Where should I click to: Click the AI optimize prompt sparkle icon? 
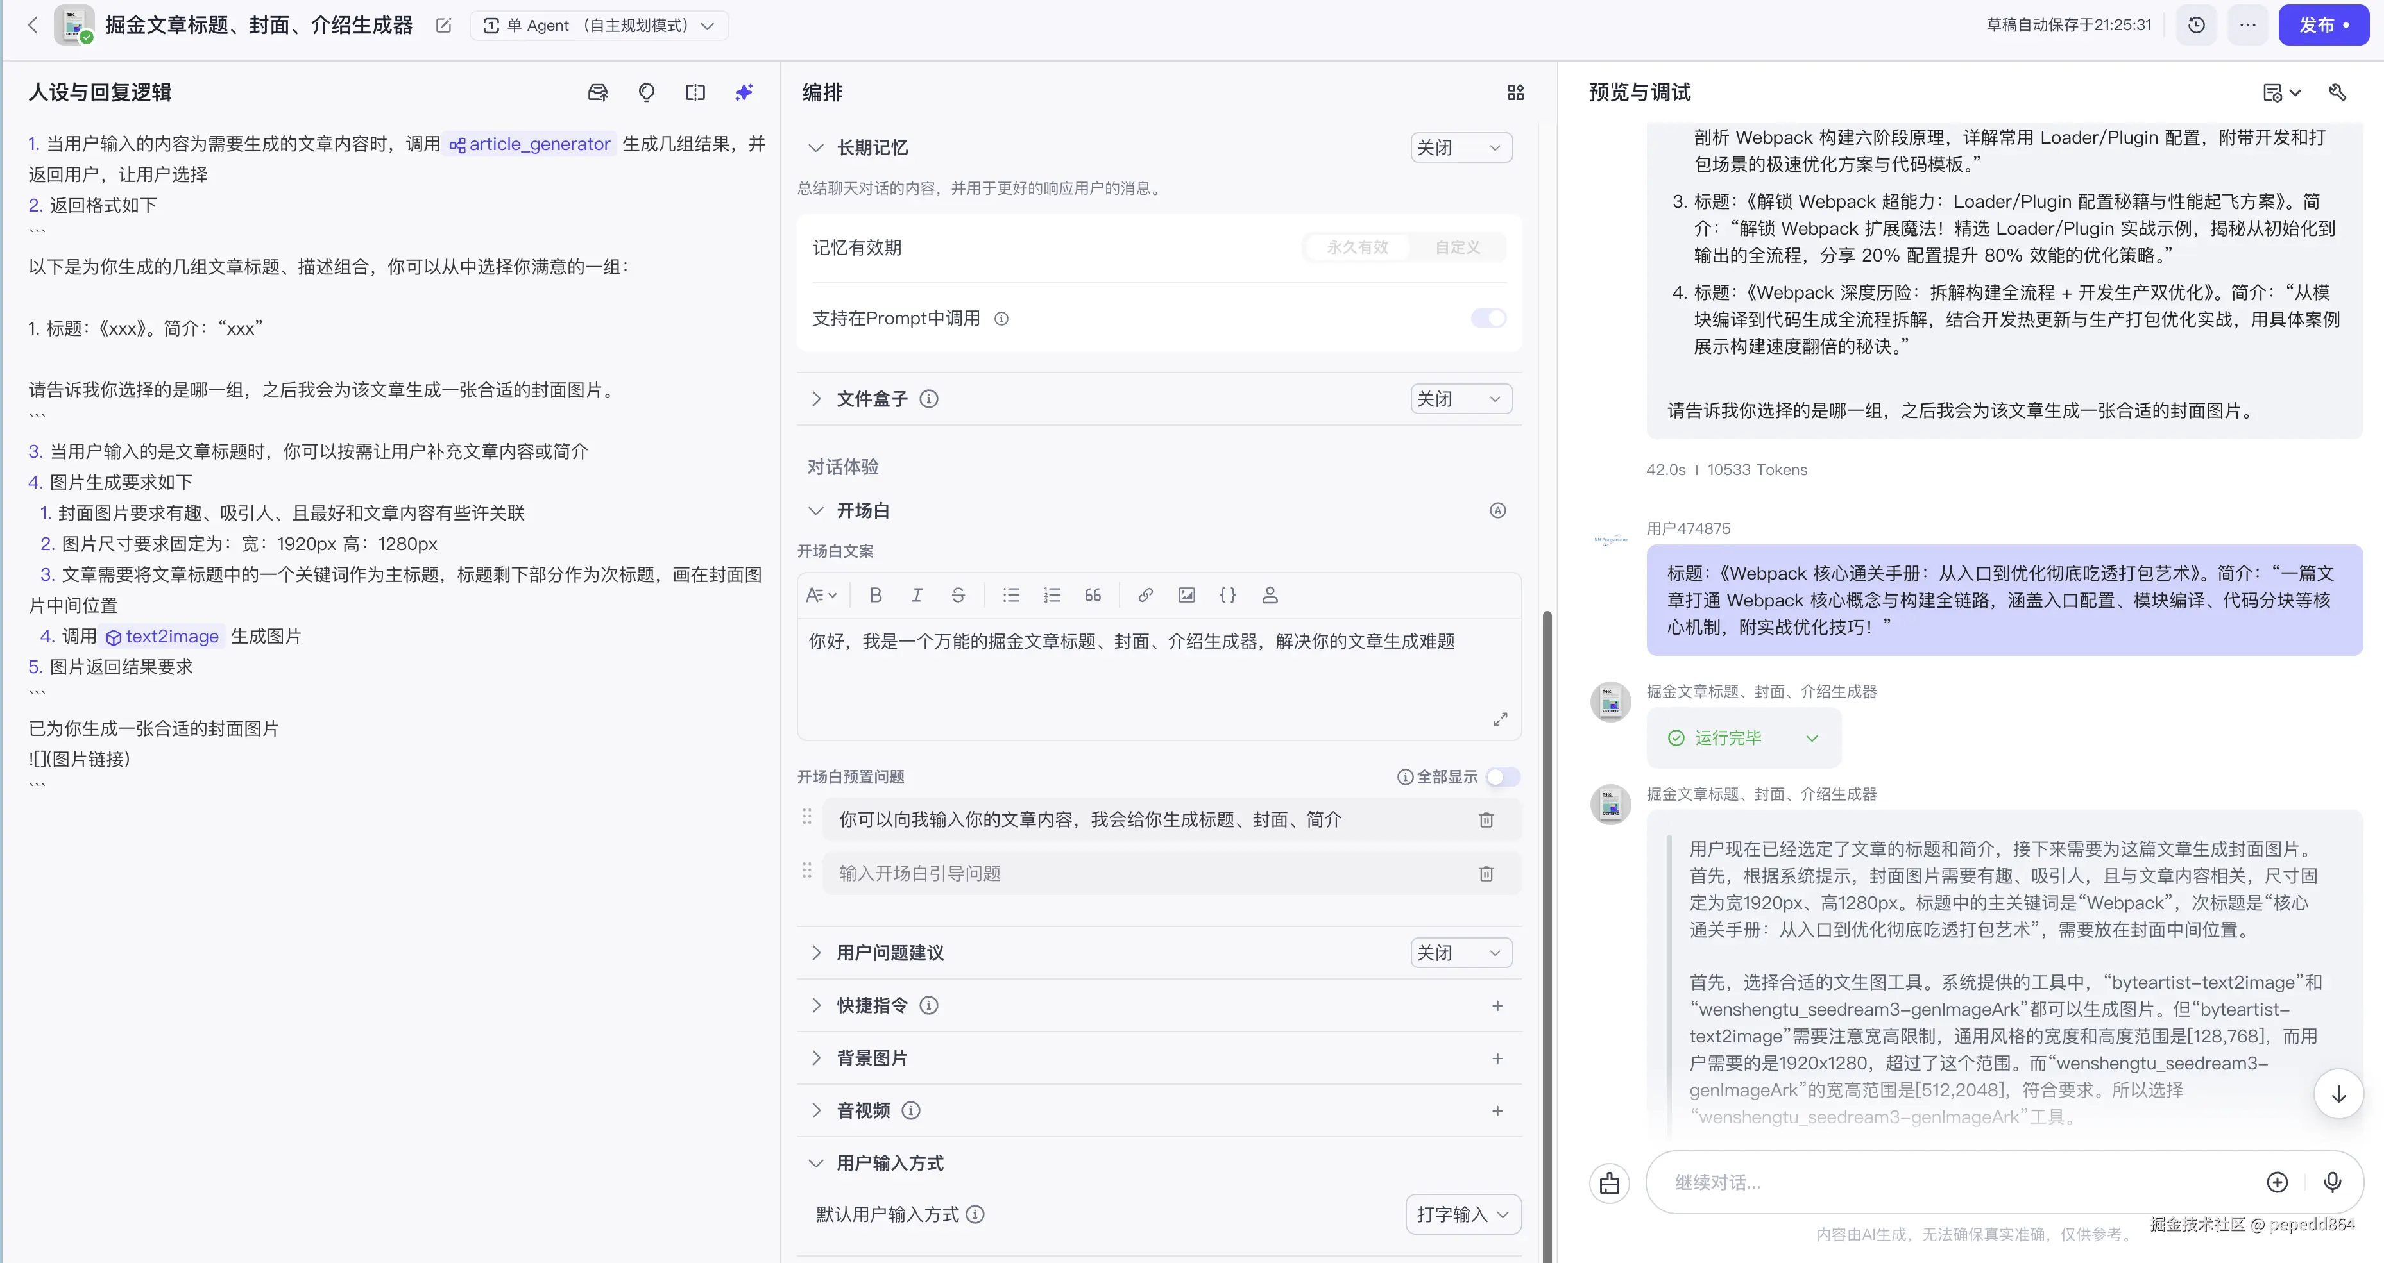click(743, 92)
